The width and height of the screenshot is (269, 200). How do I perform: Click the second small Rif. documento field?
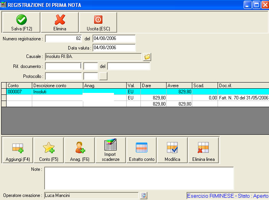tap(91, 66)
